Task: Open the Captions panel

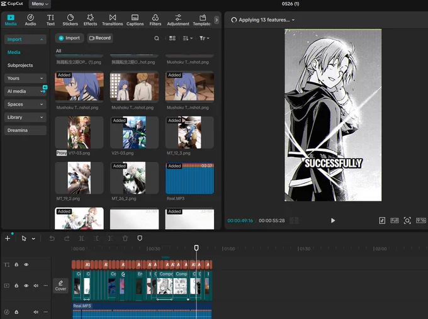Action: [135, 20]
